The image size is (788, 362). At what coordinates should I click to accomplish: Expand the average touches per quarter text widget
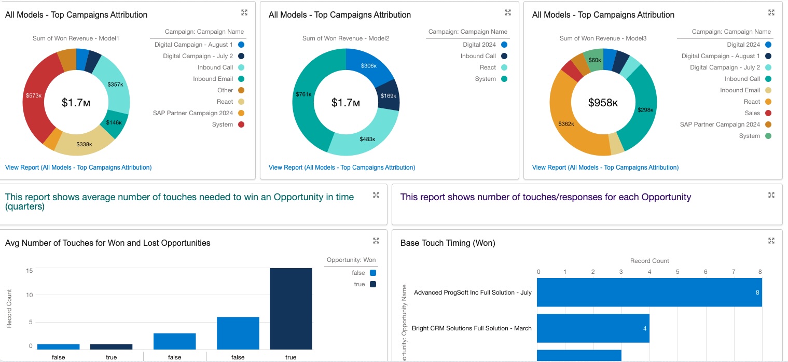click(376, 195)
